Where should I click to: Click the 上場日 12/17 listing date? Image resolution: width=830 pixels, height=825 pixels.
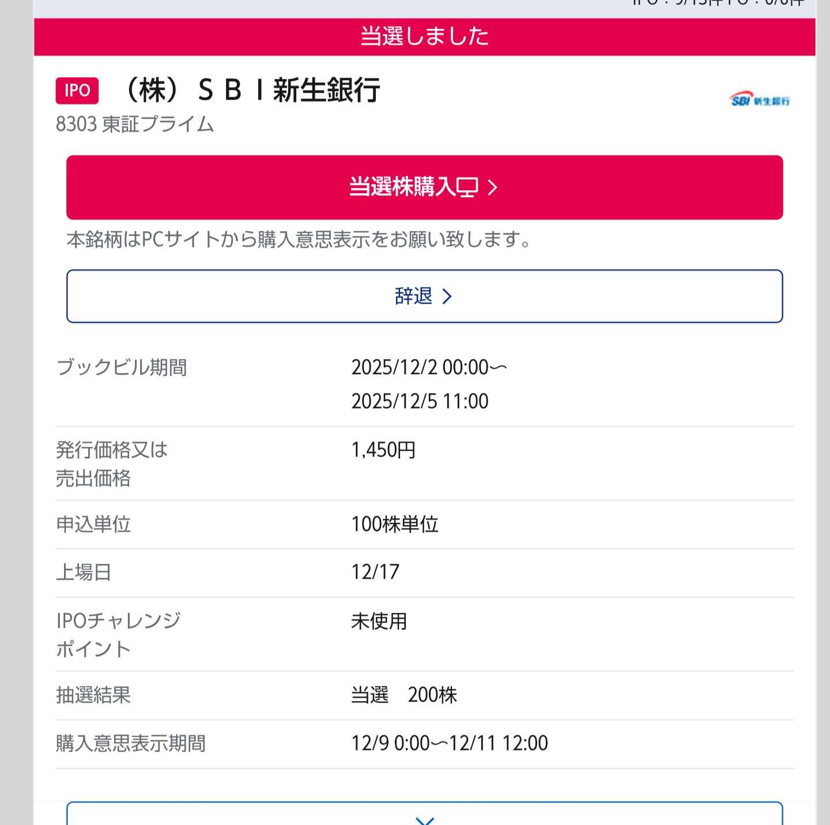click(x=375, y=572)
